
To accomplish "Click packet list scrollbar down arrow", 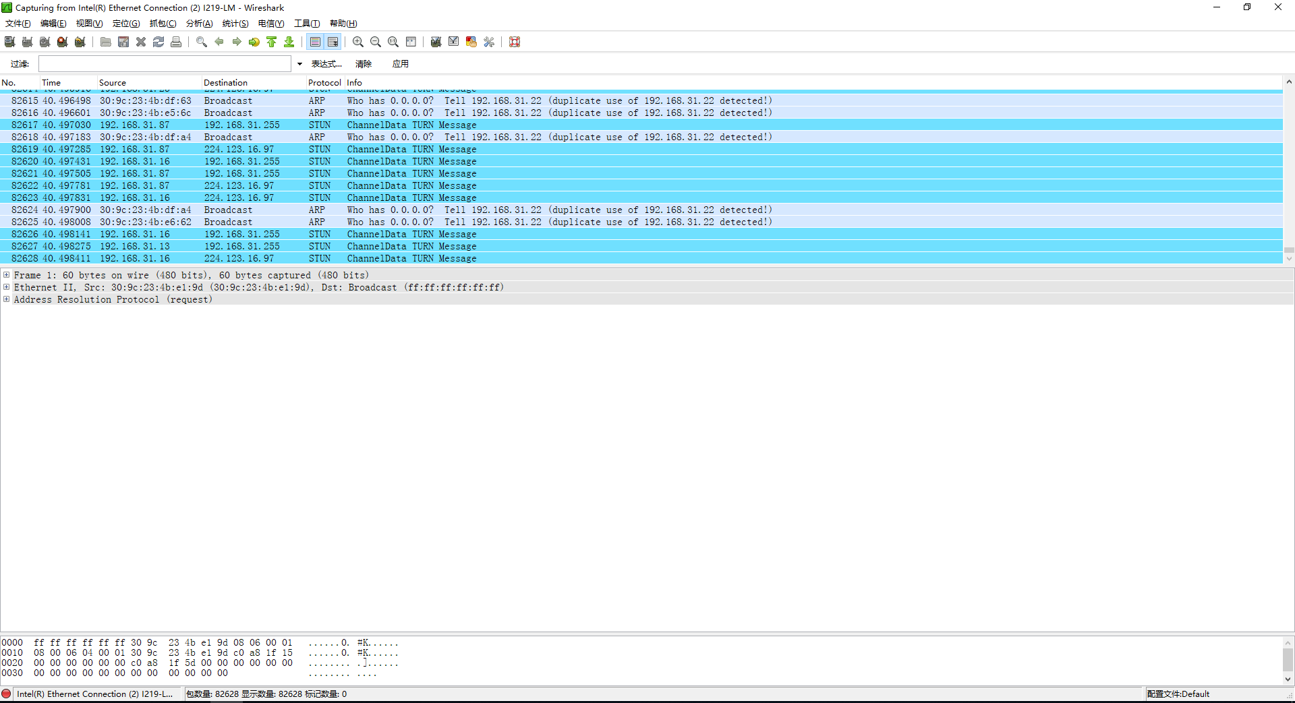I will click(x=1289, y=258).
